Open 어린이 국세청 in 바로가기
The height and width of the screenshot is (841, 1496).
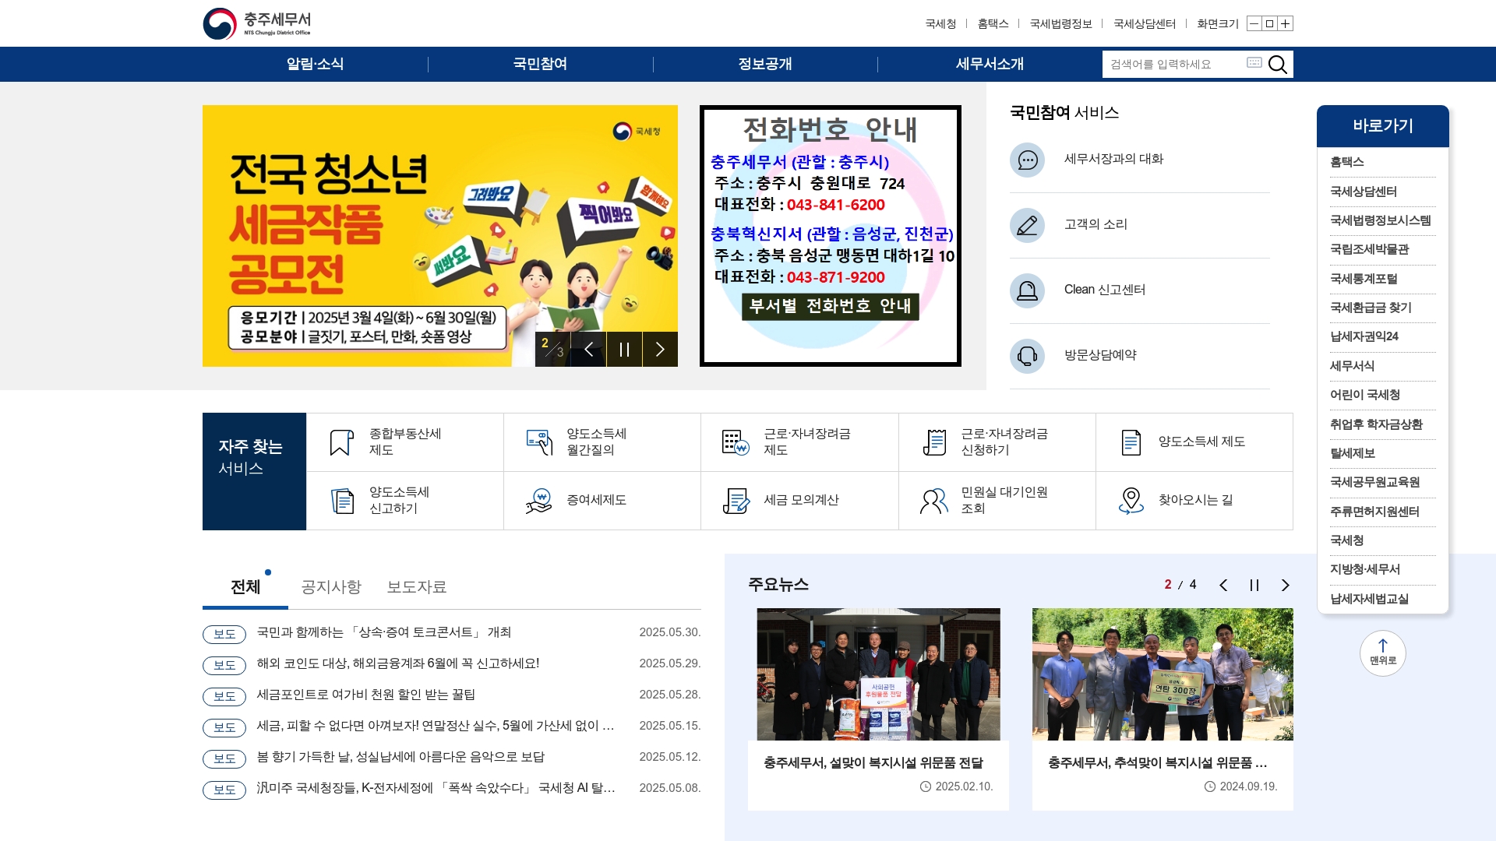pos(1365,396)
